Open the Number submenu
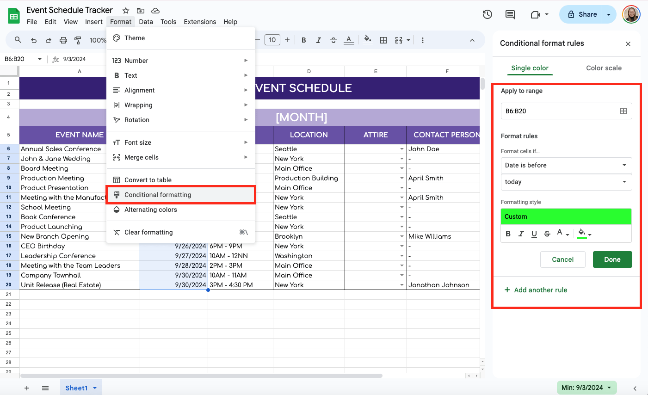Screen dimensions: 648x395 point(181,61)
